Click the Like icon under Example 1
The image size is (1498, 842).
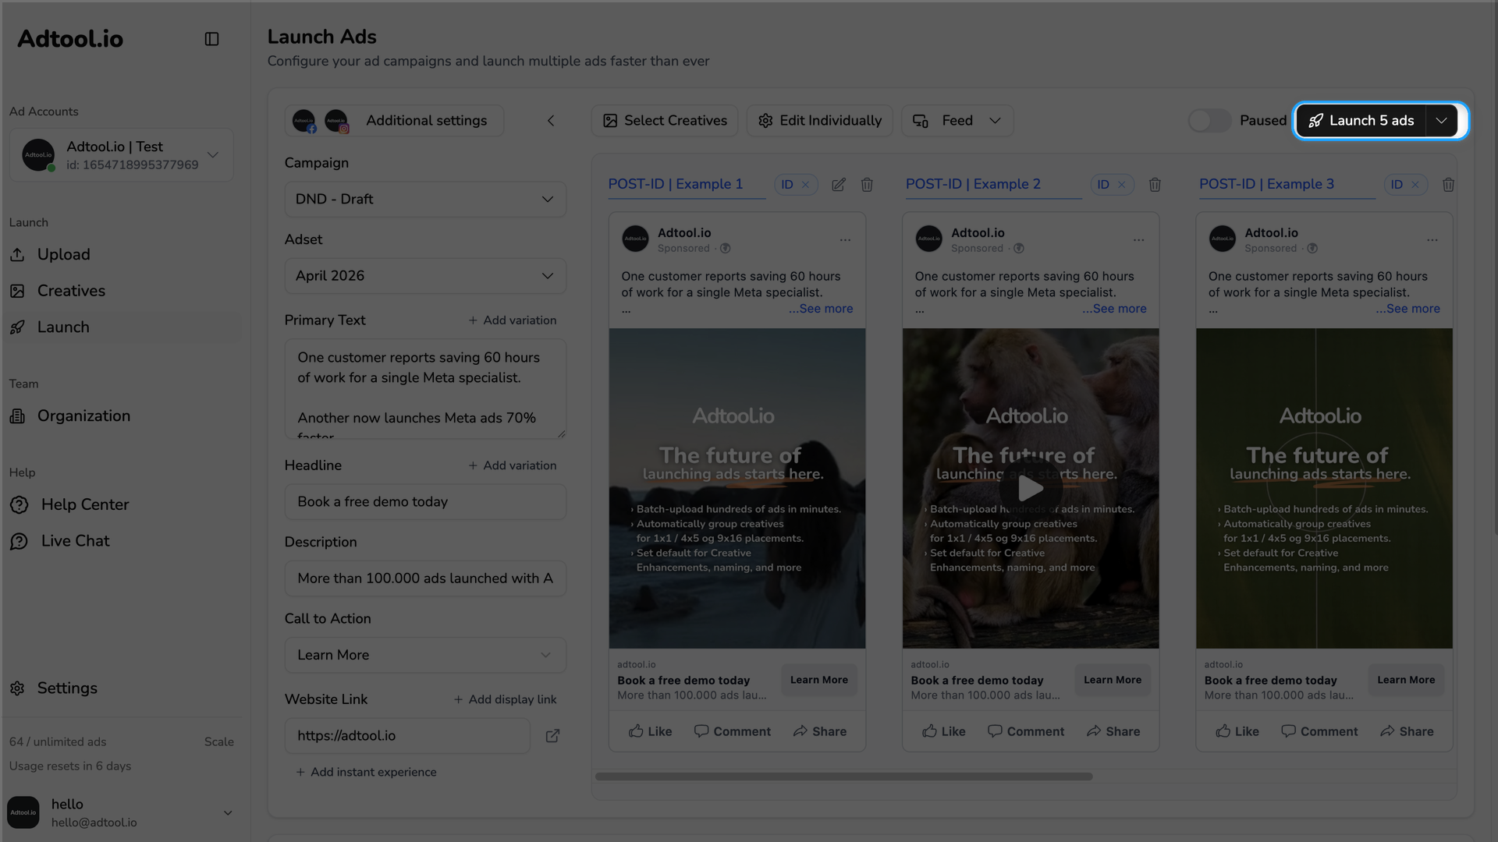click(x=636, y=731)
